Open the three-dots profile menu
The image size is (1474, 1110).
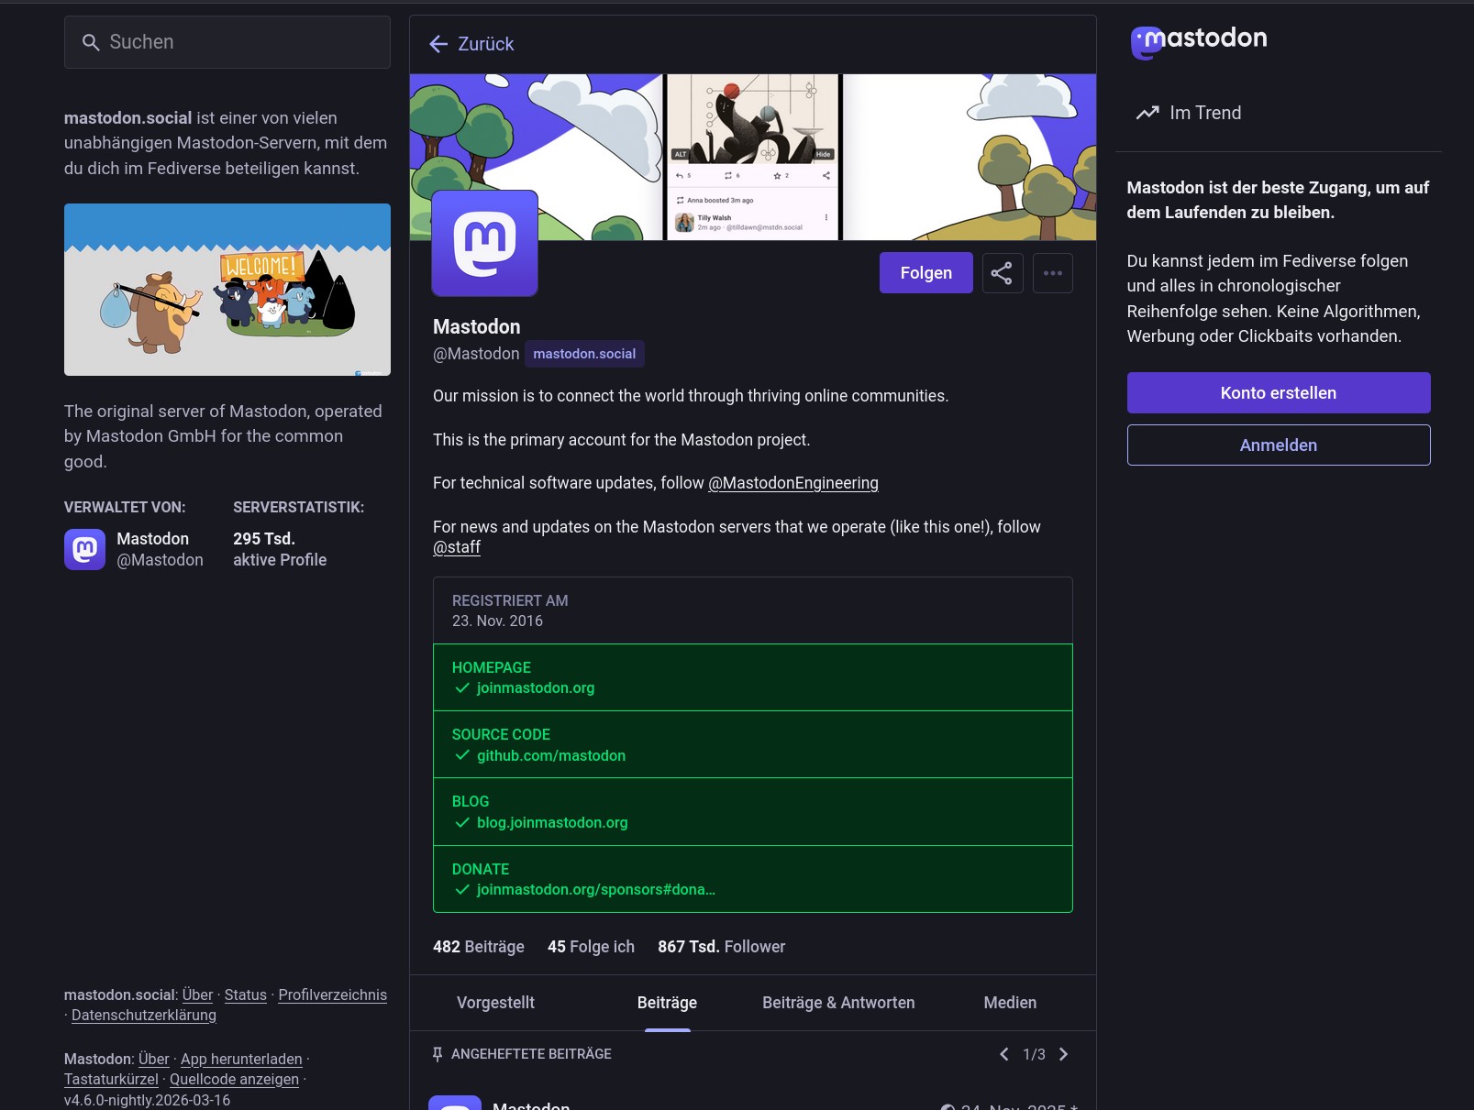point(1052,273)
